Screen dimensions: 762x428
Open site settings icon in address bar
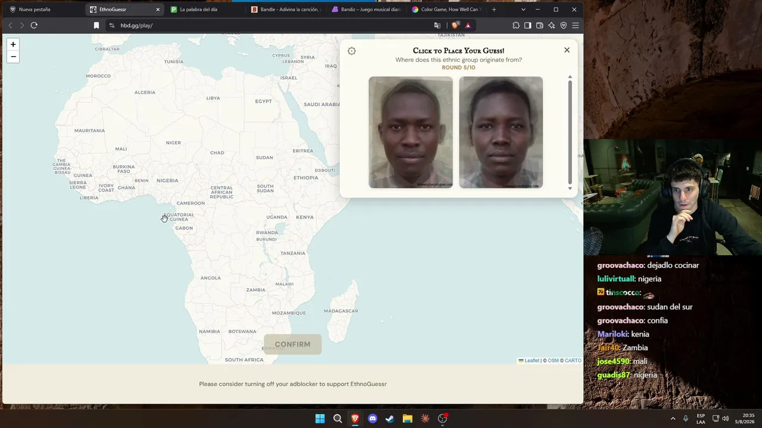point(111,26)
